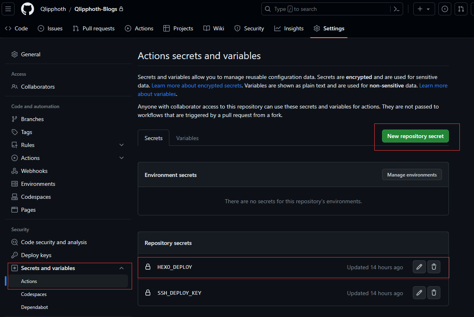This screenshot has width=474, height=317.
Task: Go to GitHub home via Octocat logo
Action: pos(28,9)
